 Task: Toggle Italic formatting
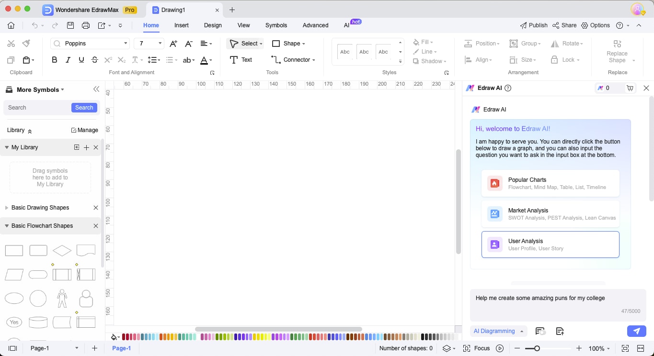pyautogui.click(x=68, y=60)
